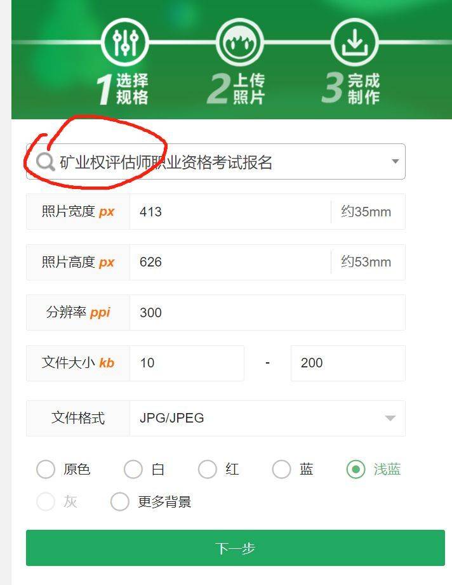The width and height of the screenshot is (452, 585).
Task: Click the 上传照片 step label
Action: click(249, 89)
